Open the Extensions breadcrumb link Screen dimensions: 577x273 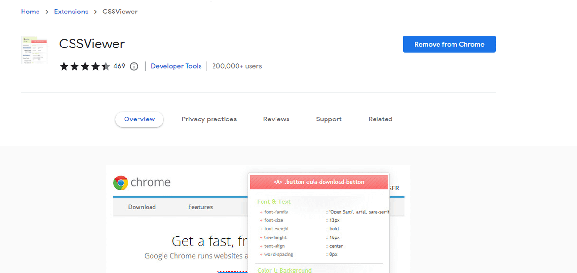[x=71, y=12]
